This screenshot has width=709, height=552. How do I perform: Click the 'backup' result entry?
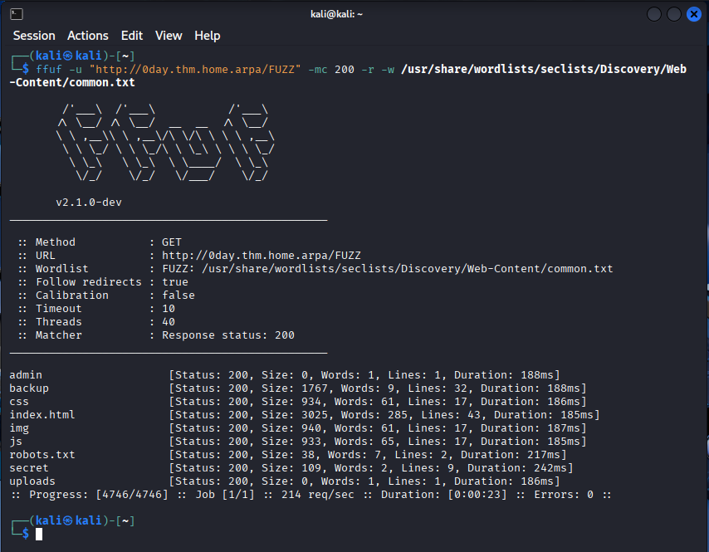click(29, 388)
